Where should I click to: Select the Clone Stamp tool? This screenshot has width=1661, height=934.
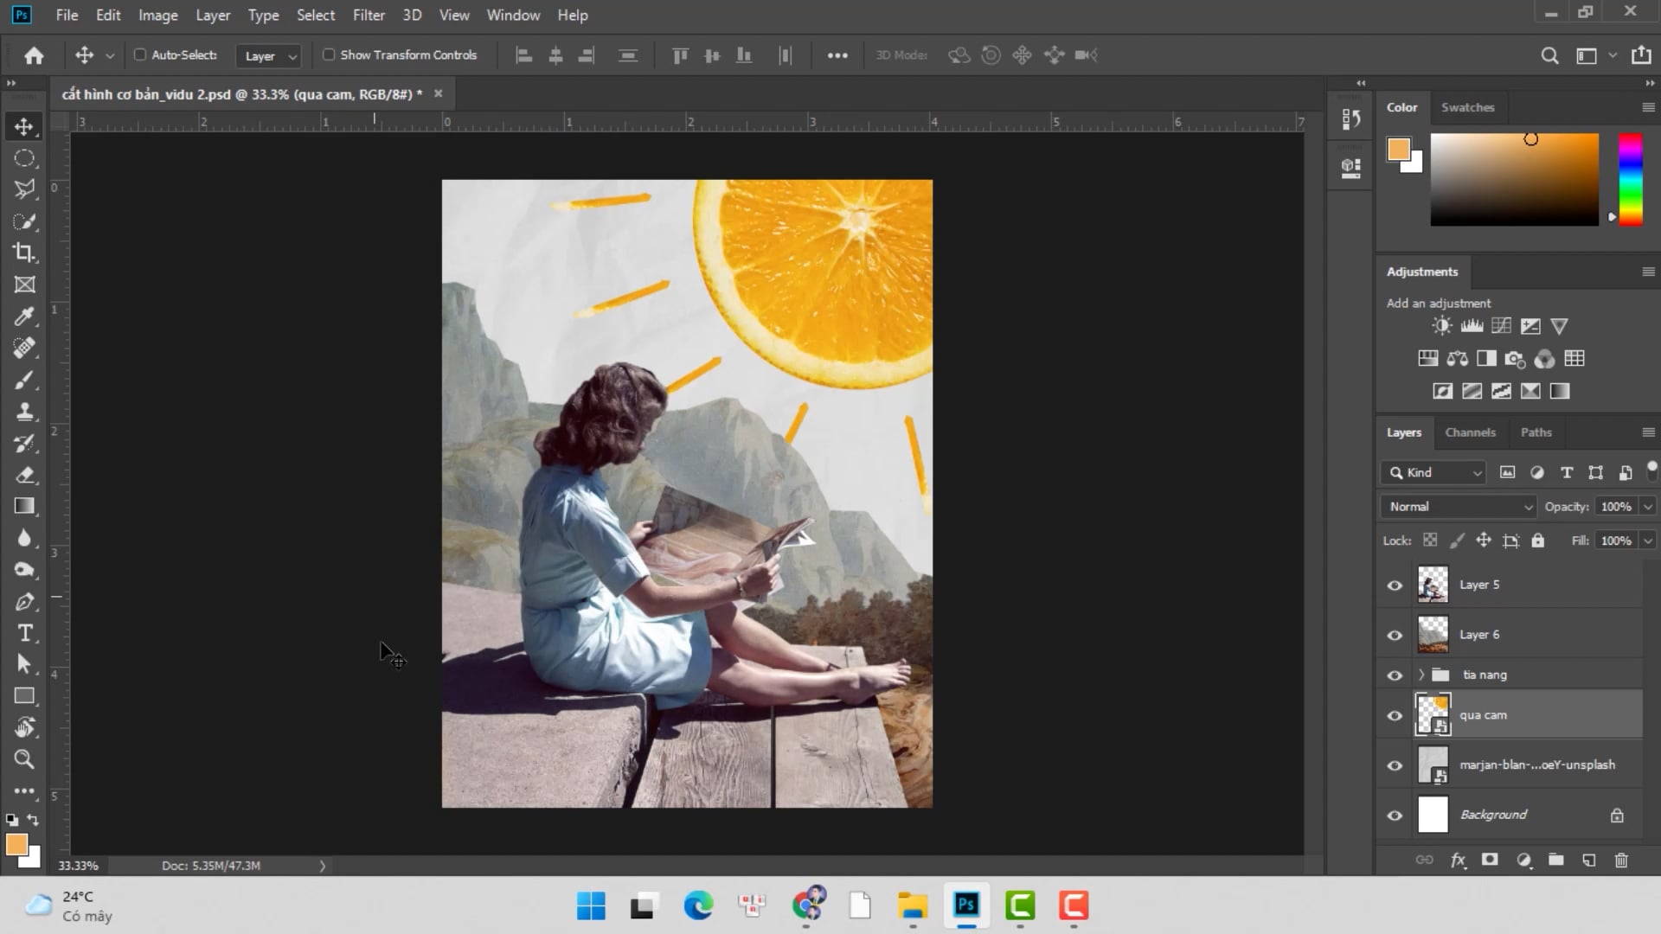24,412
